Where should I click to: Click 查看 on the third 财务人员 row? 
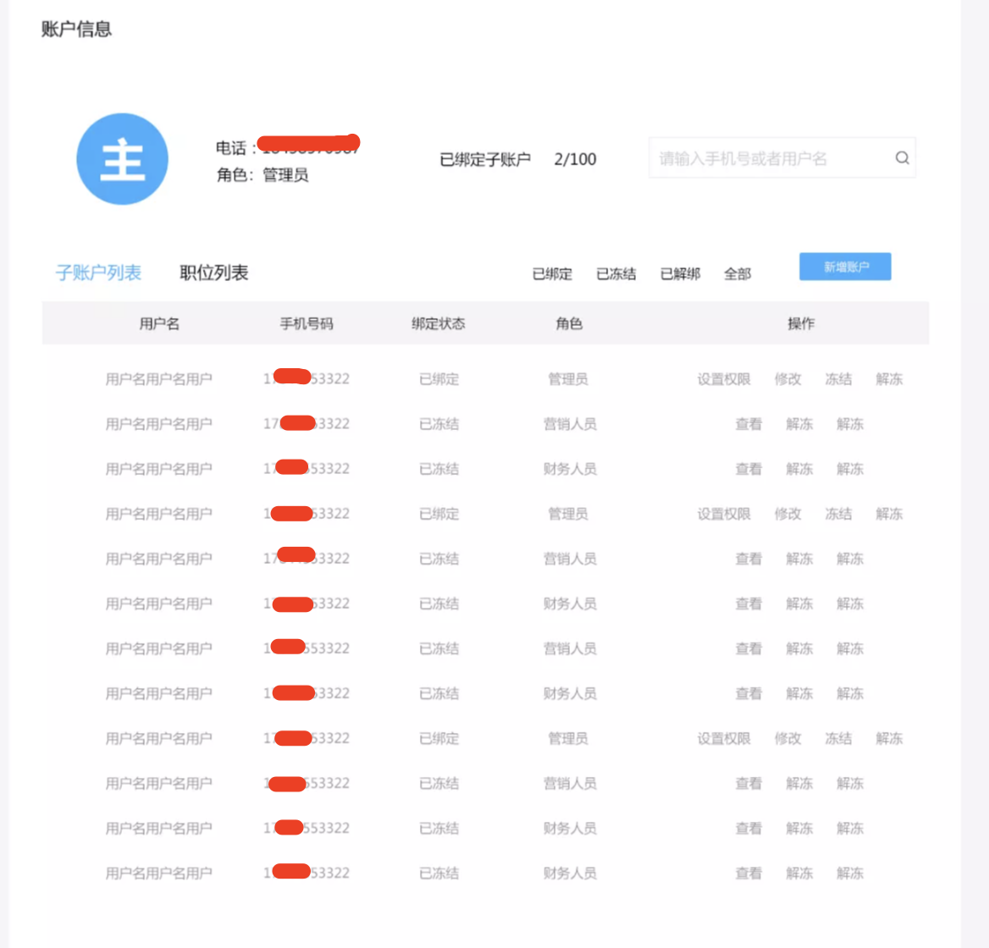click(x=749, y=693)
